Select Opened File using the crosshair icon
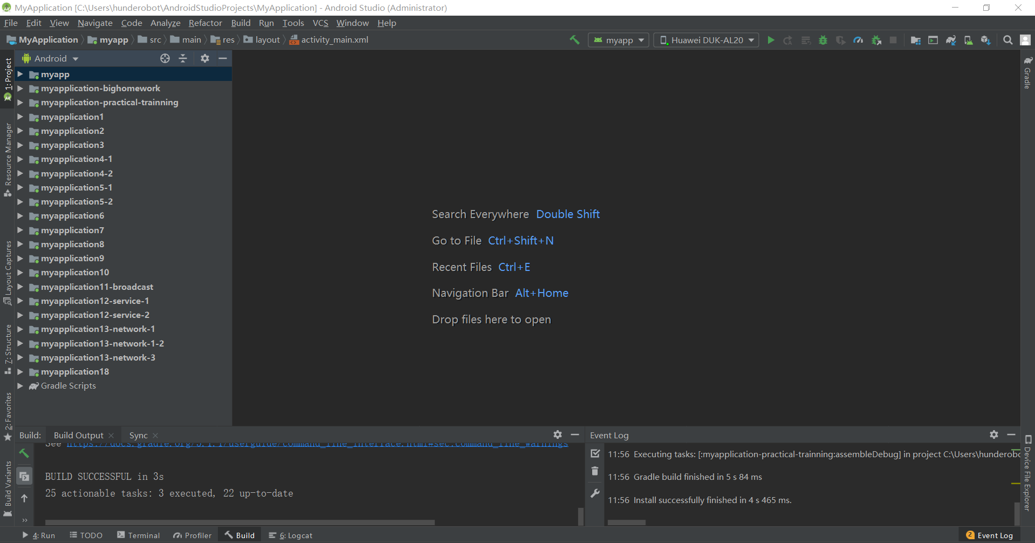Image resolution: width=1035 pixels, height=543 pixels. click(164, 58)
